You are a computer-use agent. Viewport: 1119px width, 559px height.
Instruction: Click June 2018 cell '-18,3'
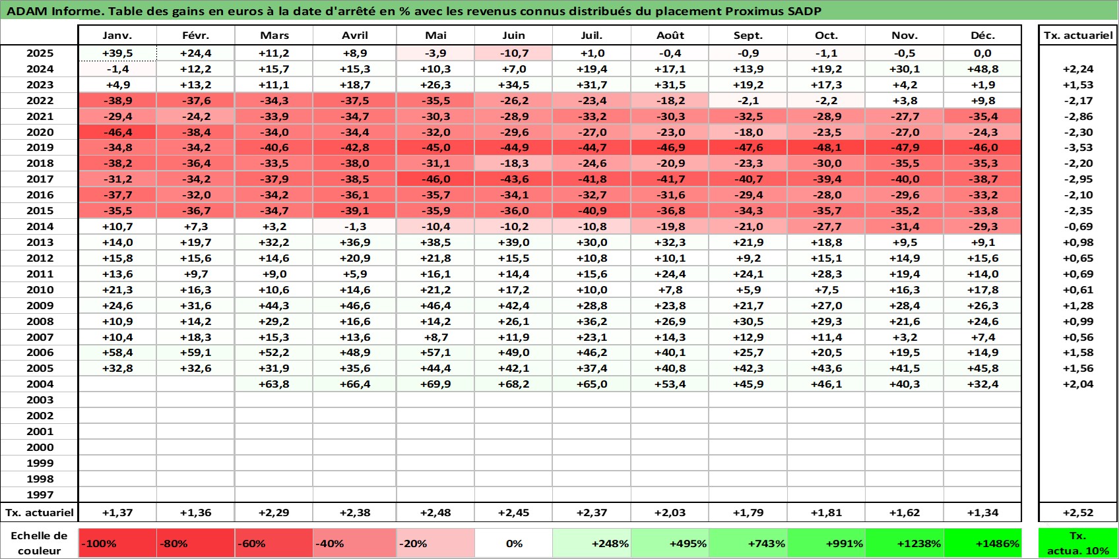point(513,163)
